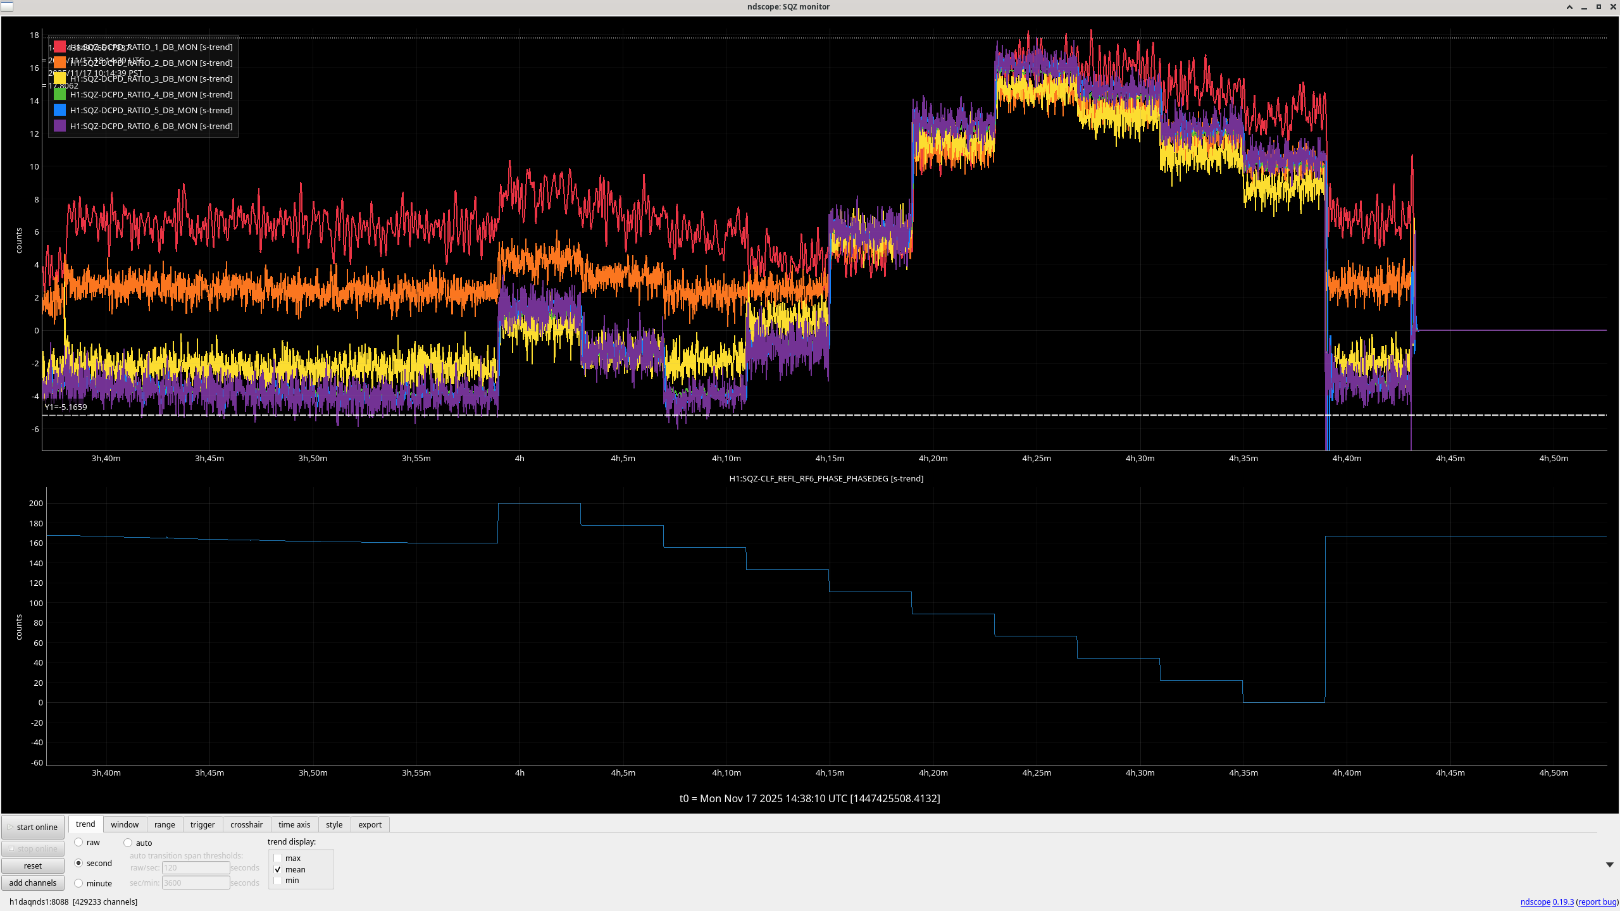Click the purple RATIO_6 legend swatch
Screen dimensions: 1620x911
click(x=59, y=126)
